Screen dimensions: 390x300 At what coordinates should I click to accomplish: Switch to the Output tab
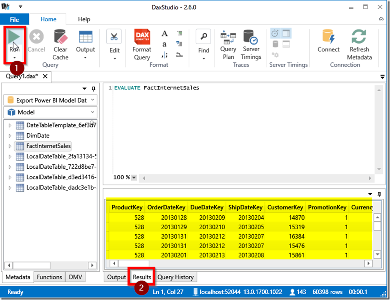click(x=116, y=277)
